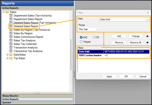Click the Sales Commission Report page icon
Image resolution: width=152 pixels, height=105 pixels.
(x=11, y=37)
